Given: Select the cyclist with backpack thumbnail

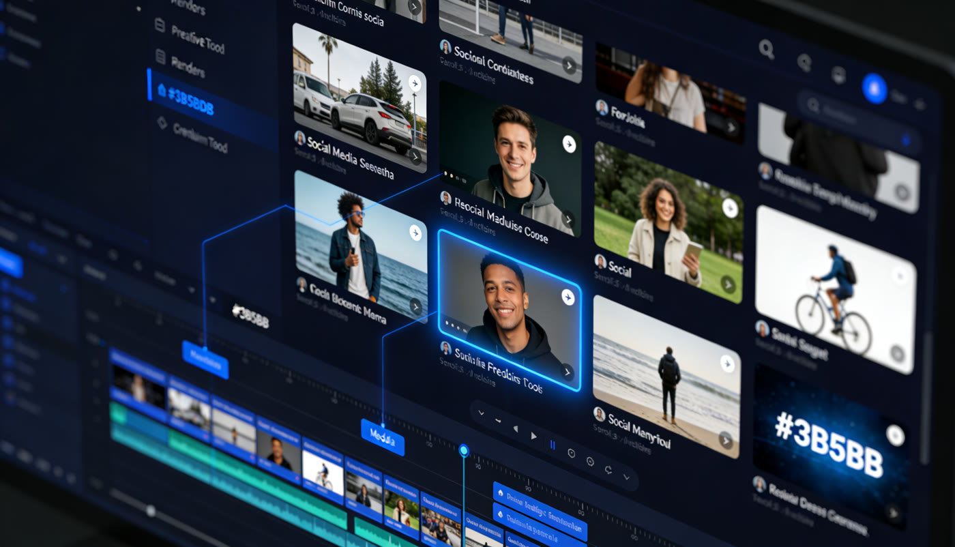Looking at the screenshot, I should (835, 289).
